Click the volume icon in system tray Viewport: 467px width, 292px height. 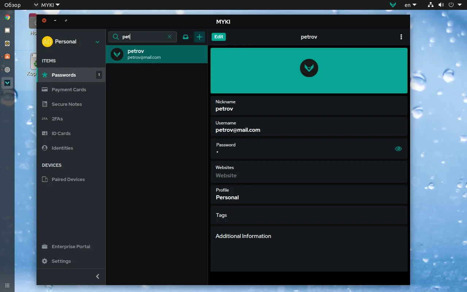coord(441,5)
